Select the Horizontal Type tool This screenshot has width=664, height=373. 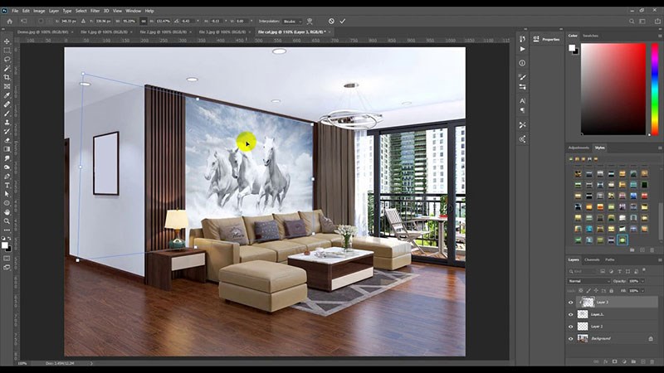point(7,185)
